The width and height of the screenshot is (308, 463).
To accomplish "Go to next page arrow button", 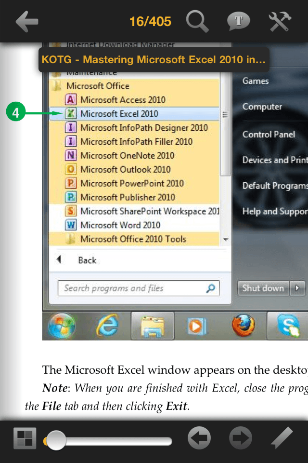I will click(241, 438).
